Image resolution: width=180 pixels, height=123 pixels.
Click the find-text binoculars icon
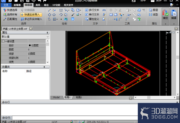click(x=104, y=10)
